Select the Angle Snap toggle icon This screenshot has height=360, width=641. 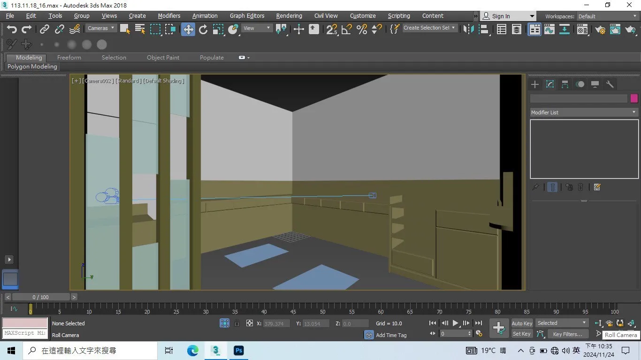(347, 30)
